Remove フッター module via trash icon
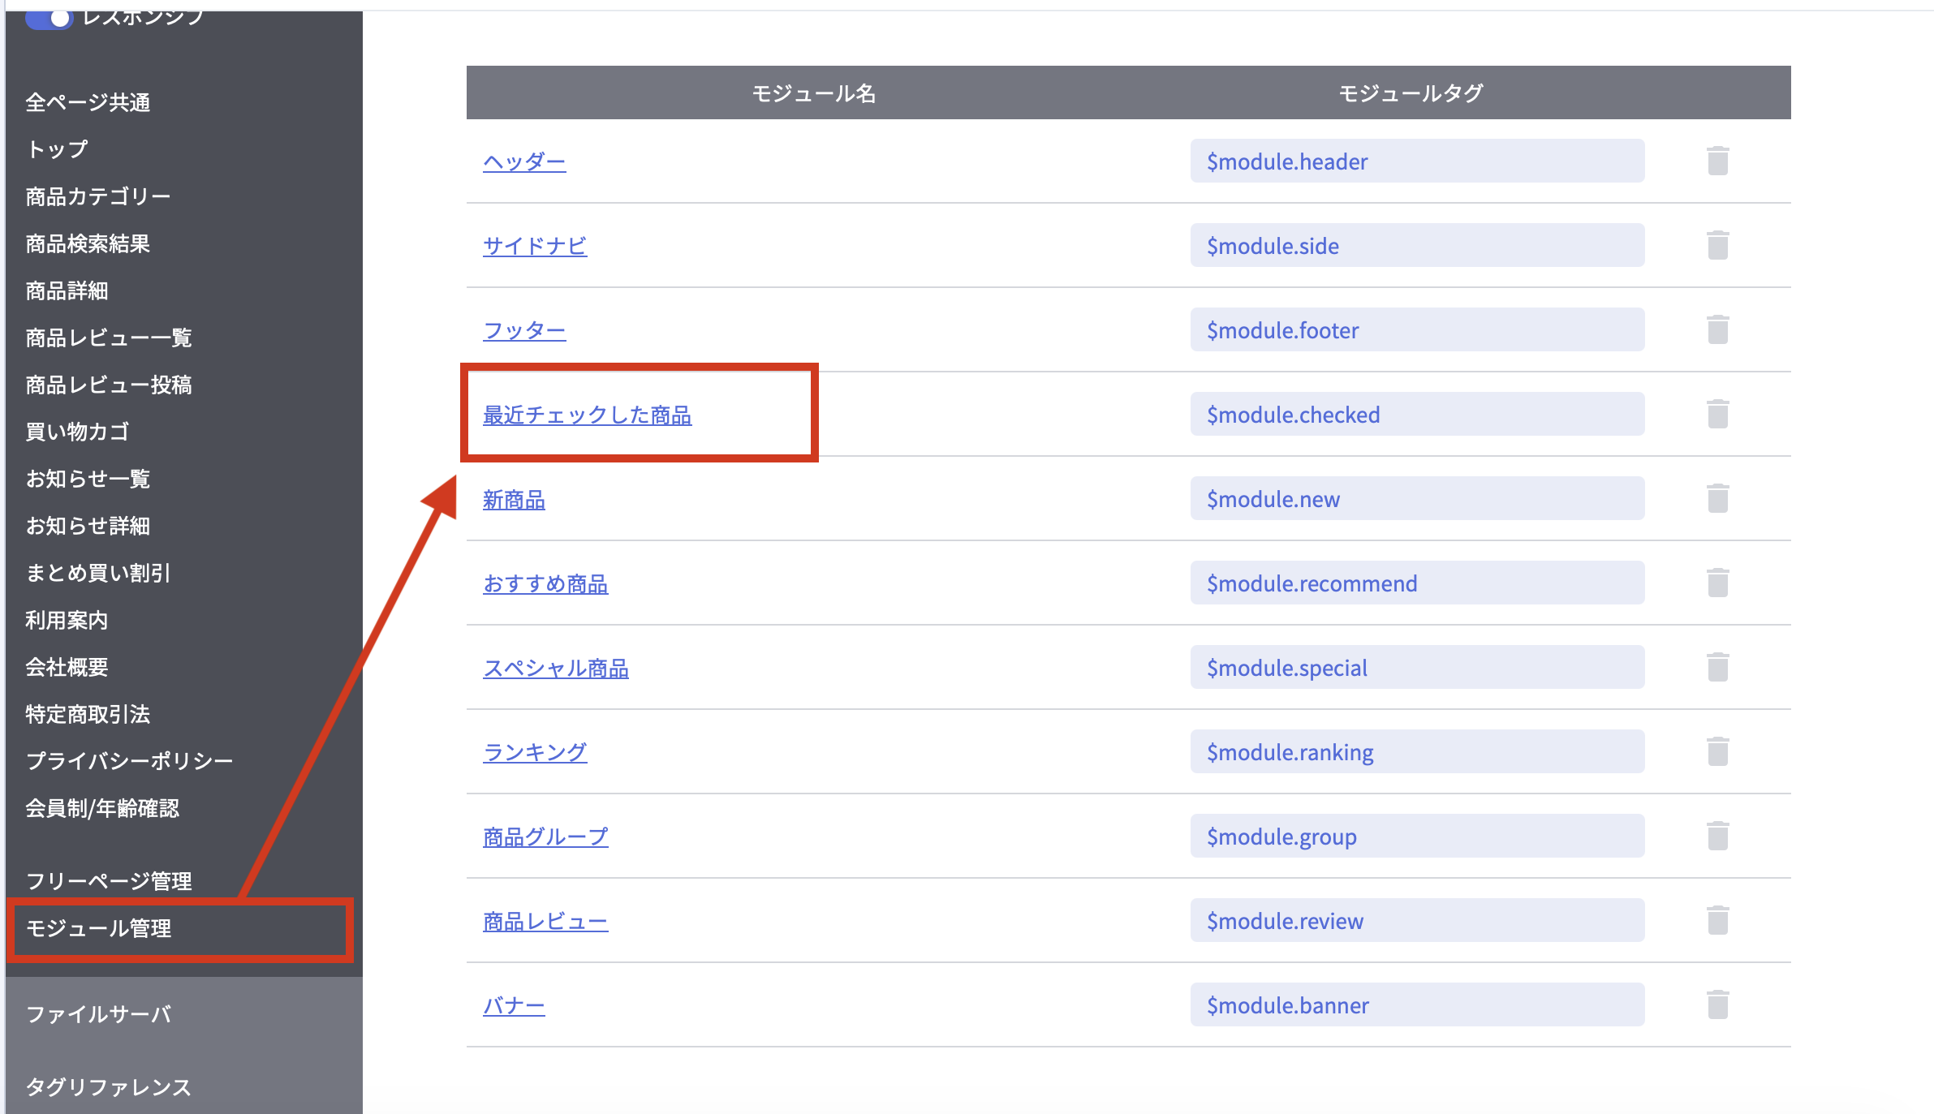1934x1114 pixels. (x=1717, y=330)
